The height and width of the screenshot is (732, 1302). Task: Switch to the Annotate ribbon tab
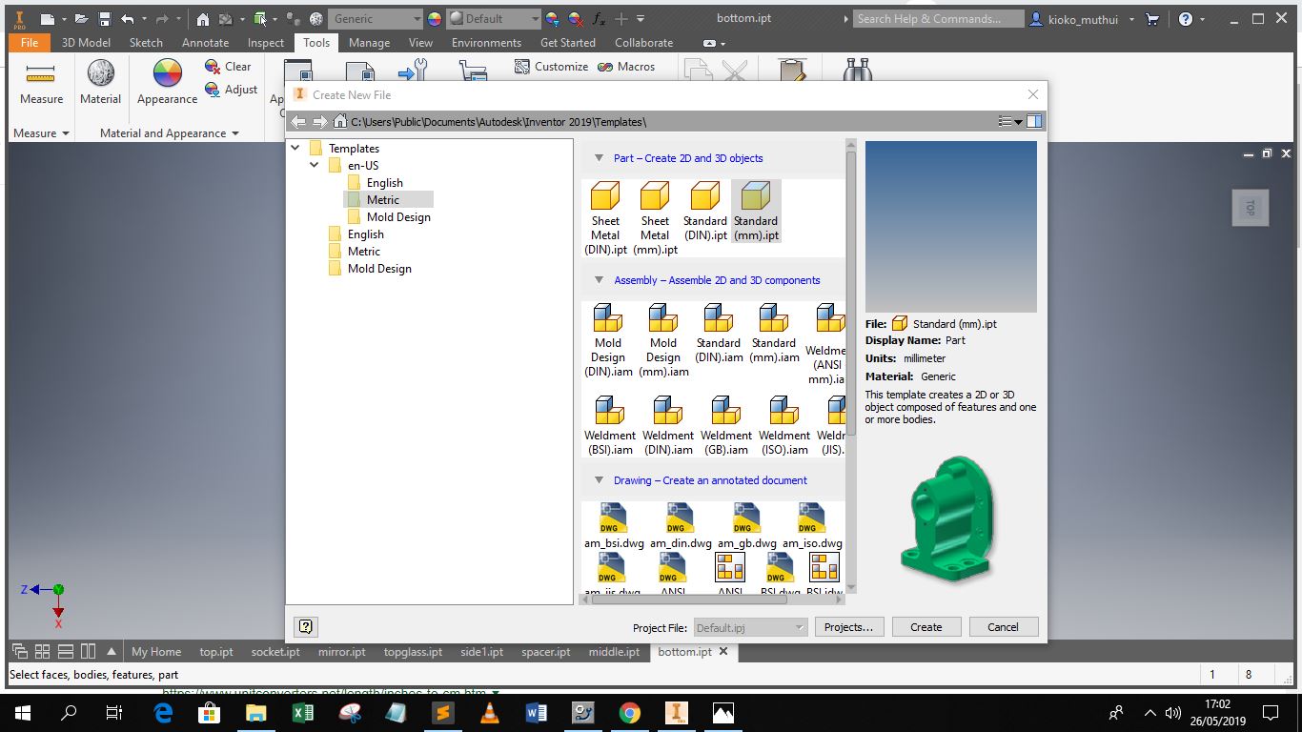point(205,43)
